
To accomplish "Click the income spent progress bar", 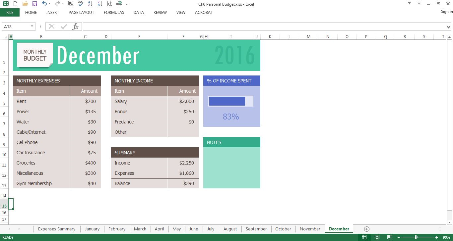I will coord(231,101).
